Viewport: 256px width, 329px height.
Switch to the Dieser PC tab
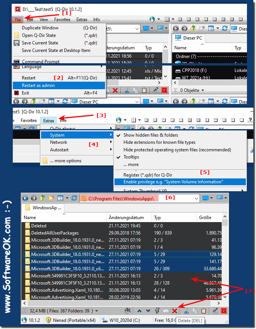pos(189,38)
